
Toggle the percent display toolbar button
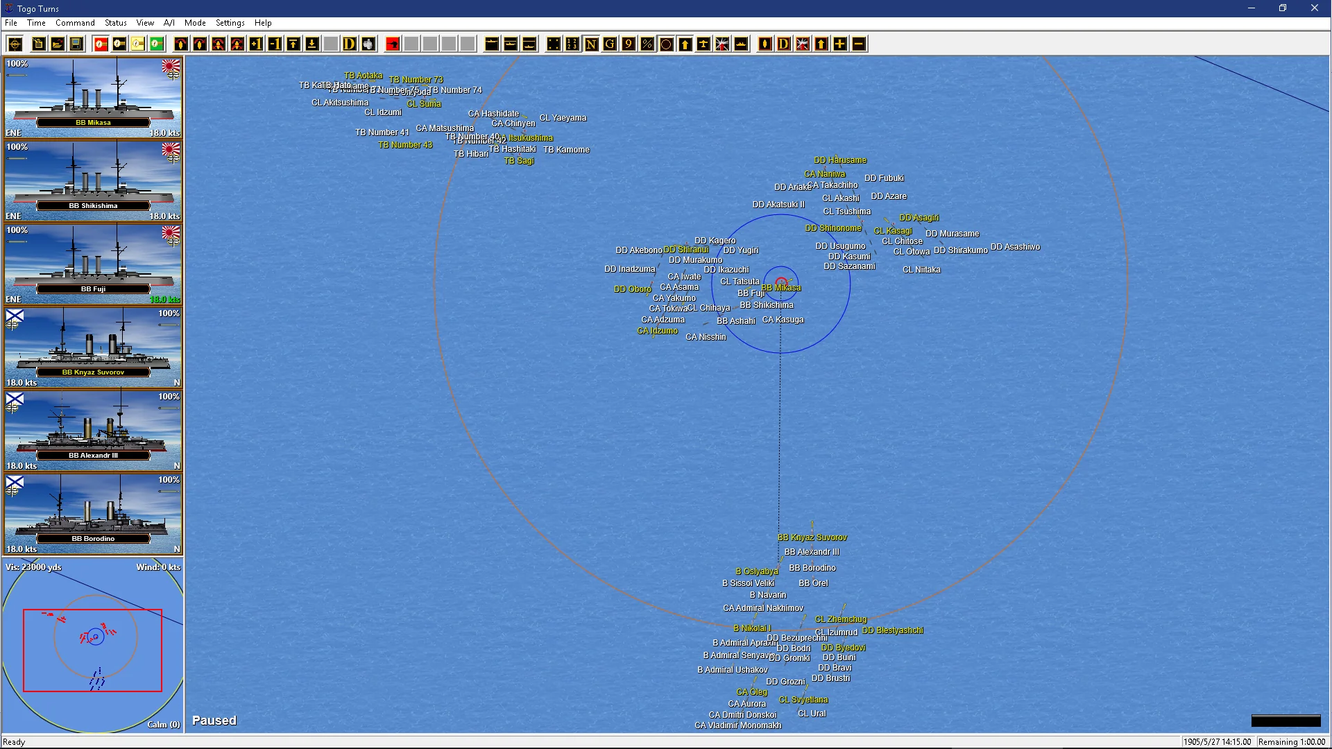(x=647, y=44)
